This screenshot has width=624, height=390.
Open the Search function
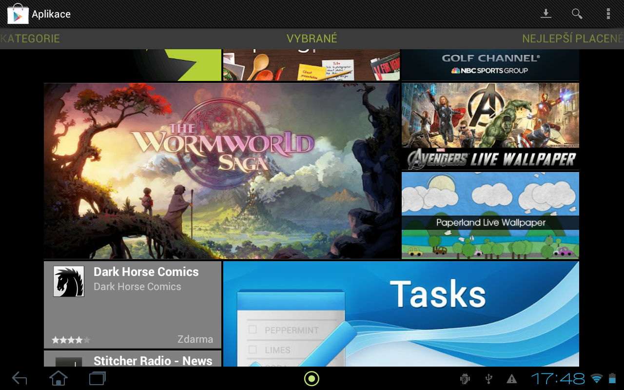(577, 14)
